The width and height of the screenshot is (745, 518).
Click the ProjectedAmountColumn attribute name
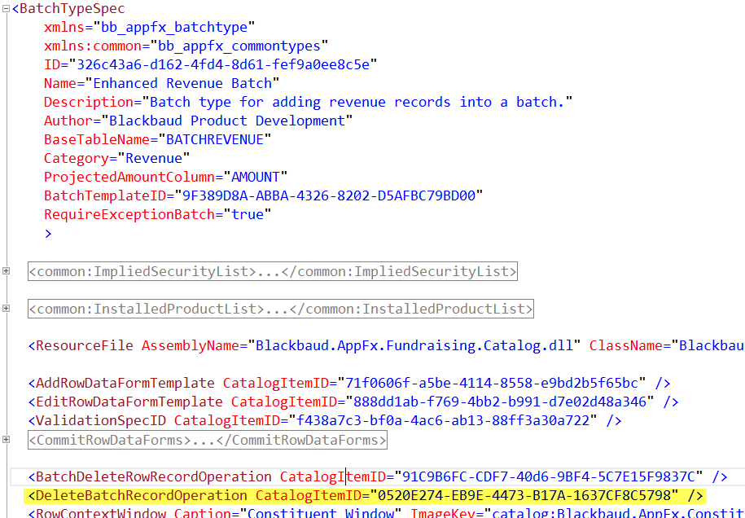coord(129,177)
